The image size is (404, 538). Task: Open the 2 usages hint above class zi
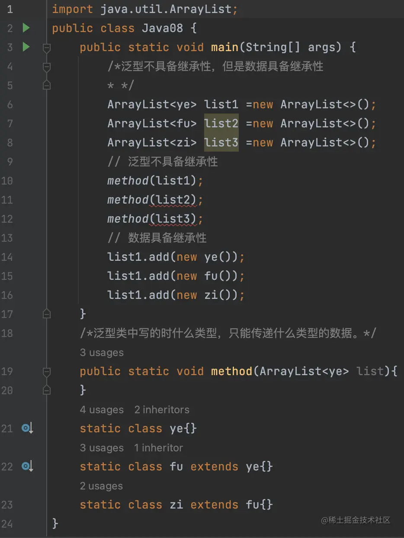(101, 486)
